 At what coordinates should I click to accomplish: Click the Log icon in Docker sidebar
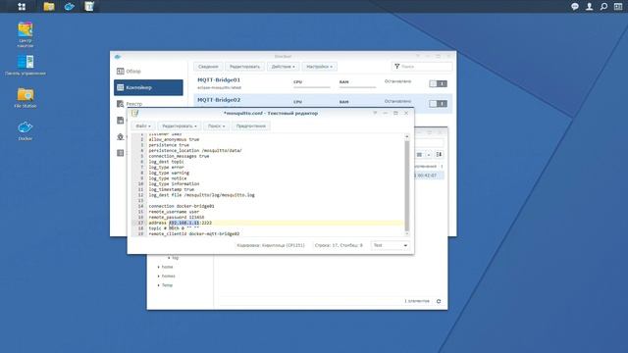click(120, 153)
